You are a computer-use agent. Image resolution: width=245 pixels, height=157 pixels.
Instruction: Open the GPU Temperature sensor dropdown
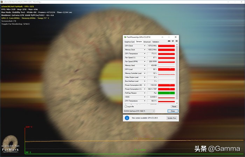(145, 53)
